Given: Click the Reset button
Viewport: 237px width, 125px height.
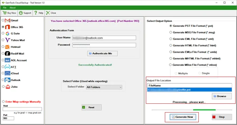Looking at the screenshot, I should 92,107.
